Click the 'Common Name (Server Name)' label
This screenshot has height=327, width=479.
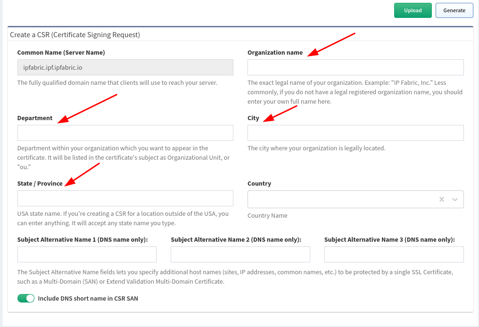tap(61, 52)
